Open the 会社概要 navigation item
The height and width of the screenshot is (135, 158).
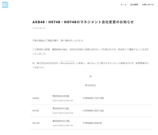[134, 5]
